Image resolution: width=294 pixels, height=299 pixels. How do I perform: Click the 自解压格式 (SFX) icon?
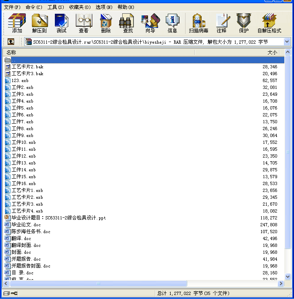coord(269,23)
